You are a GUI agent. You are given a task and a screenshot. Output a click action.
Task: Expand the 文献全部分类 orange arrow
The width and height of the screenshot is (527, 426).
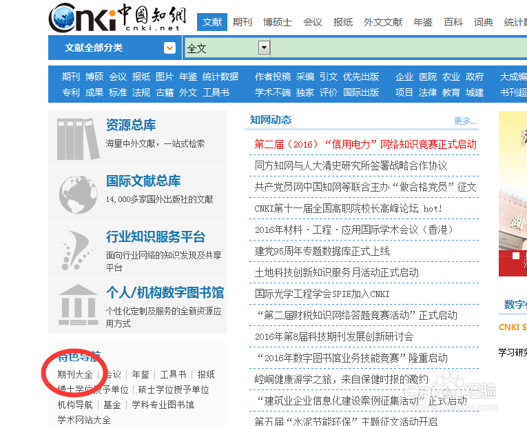(x=169, y=48)
